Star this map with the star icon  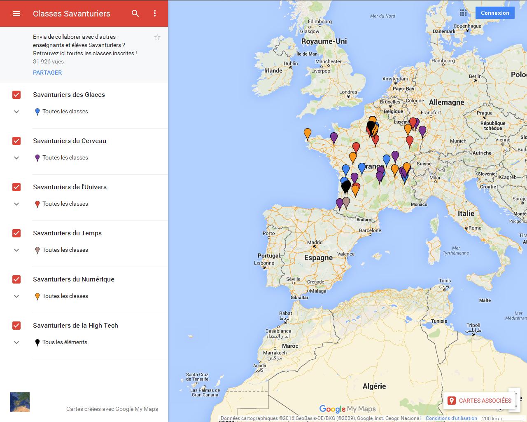pyautogui.click(x=157, y=38)
